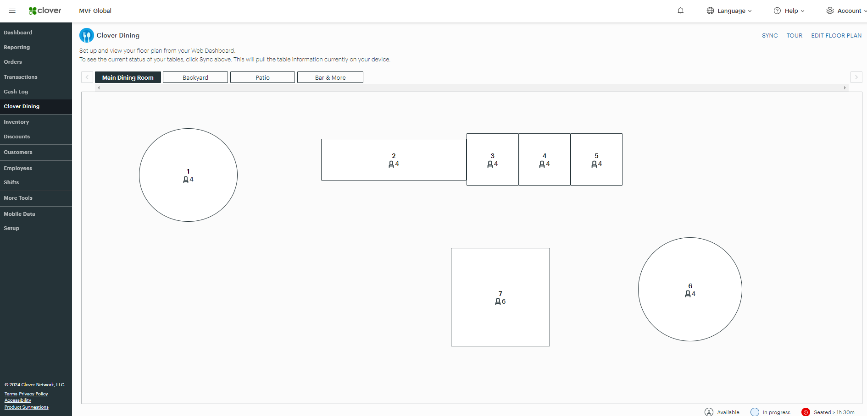The width and height of the screenshot is (867, 416).
Task: Click SYNC to refresh table status
Action: pos(770,35)
